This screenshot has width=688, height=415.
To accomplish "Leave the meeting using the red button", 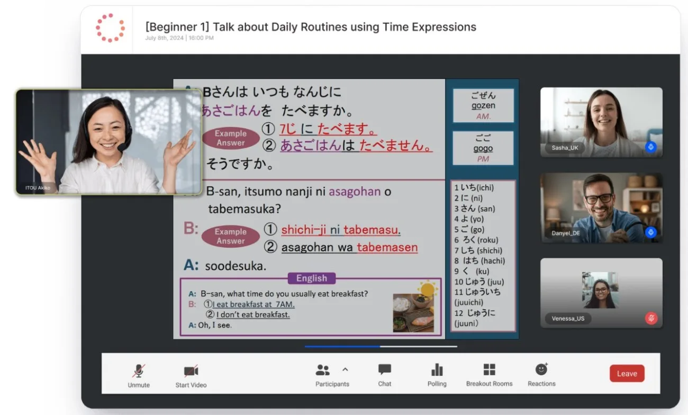I will tap(627, 373).
